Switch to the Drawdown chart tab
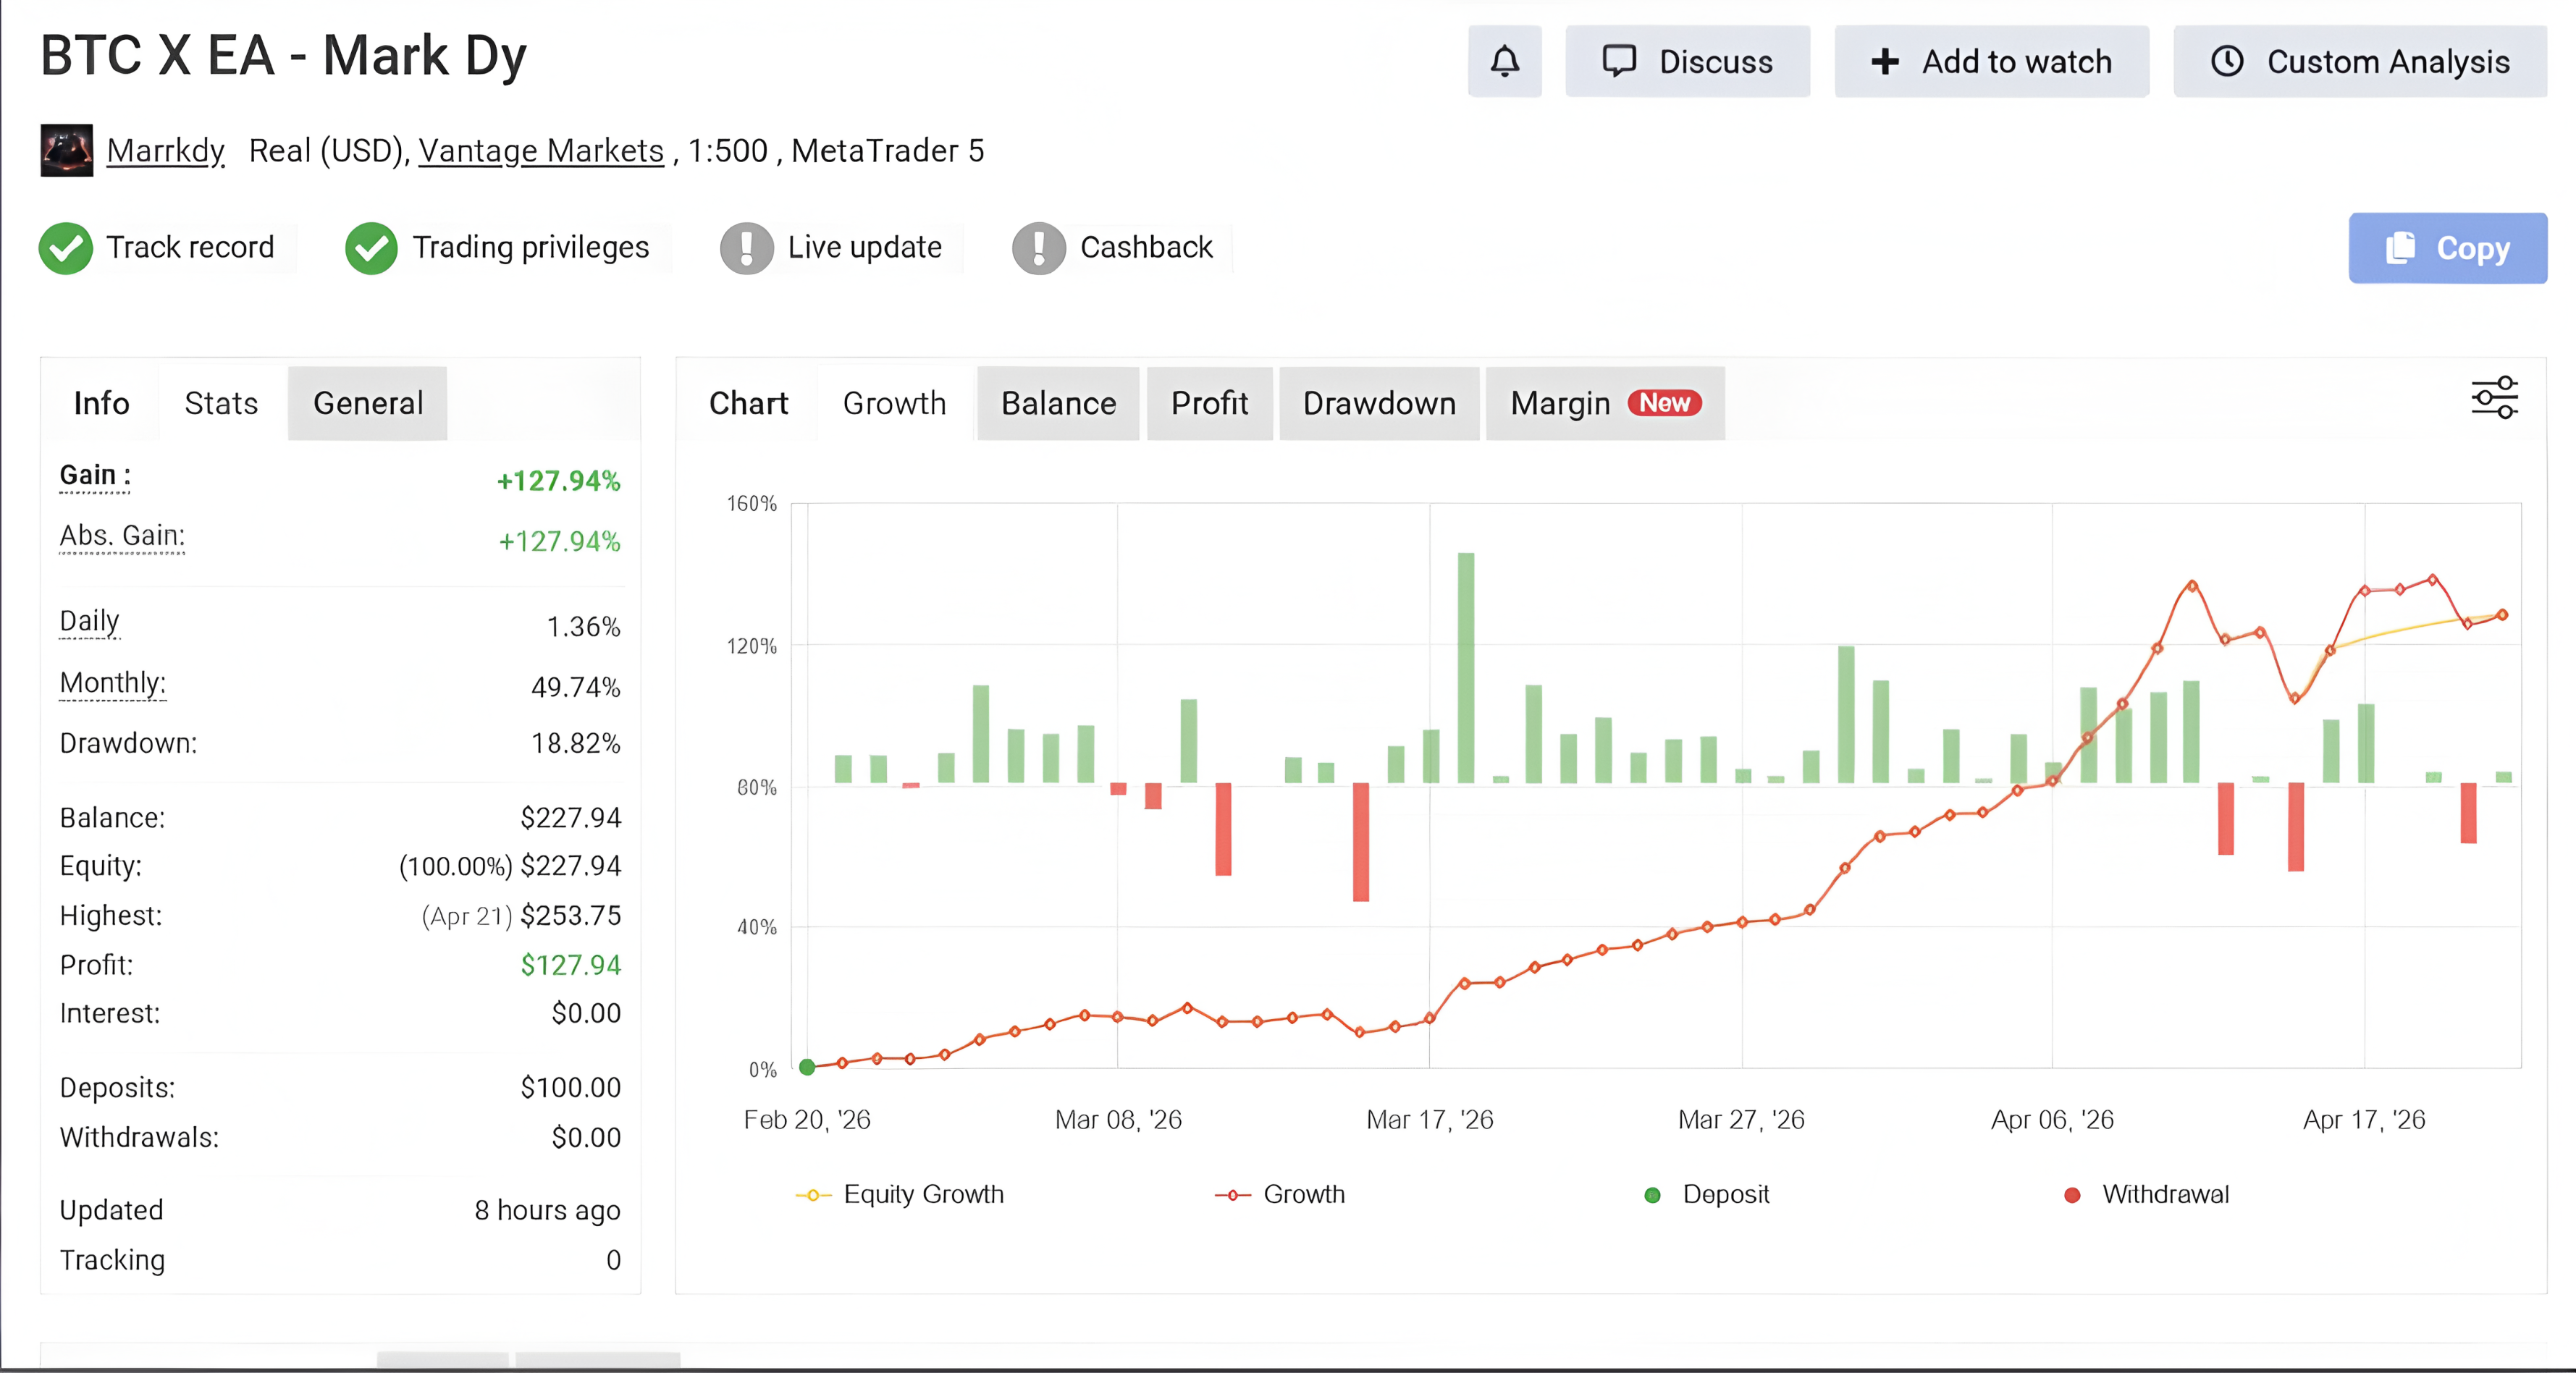 click(x=1379, y=403)
